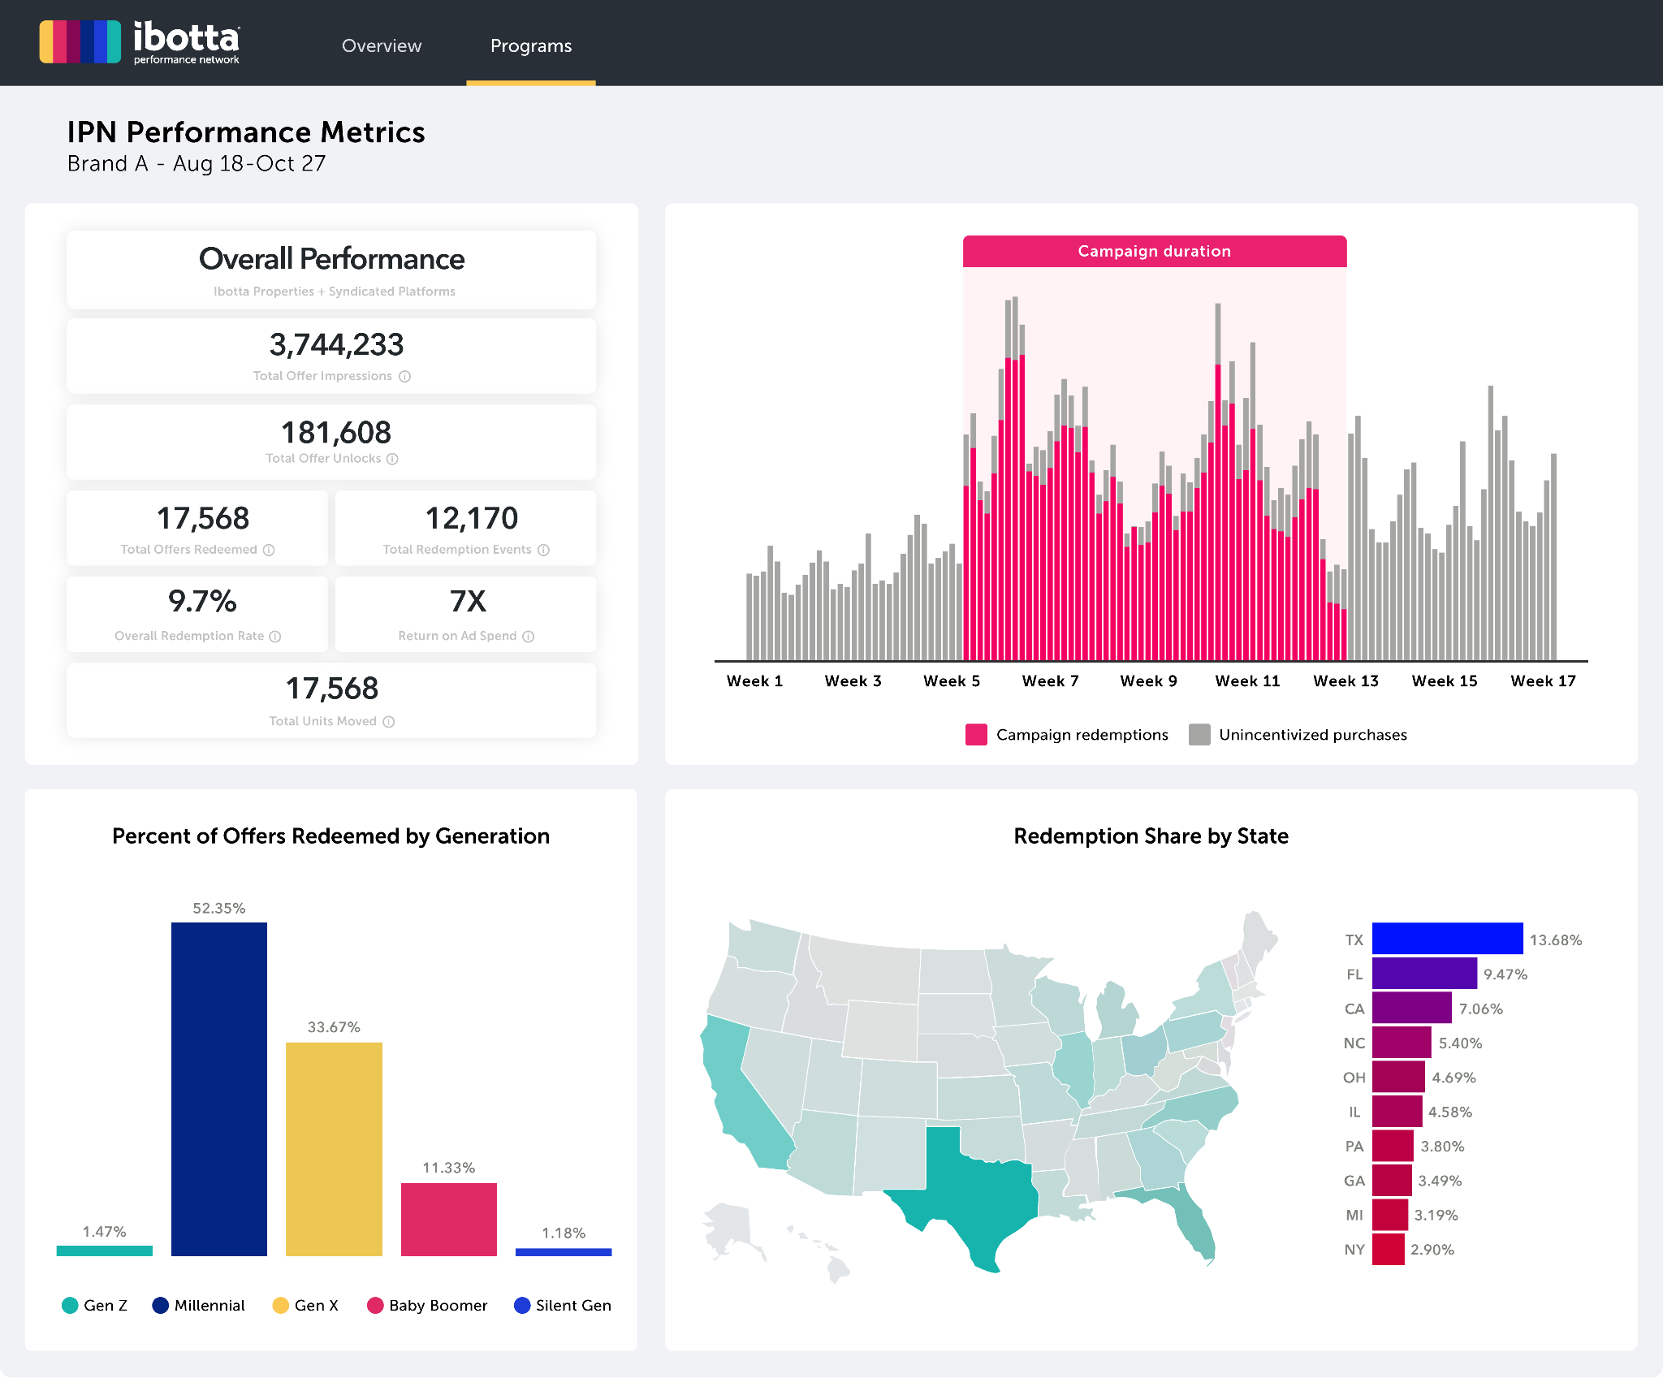Click the Millennial 52.35% bar
This screenshot has height=1378, width=1663.
click(x=219, y=1088)
